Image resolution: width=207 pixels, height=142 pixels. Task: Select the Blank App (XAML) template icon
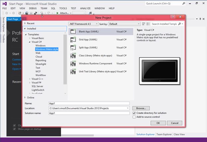(x=73, y=32)
